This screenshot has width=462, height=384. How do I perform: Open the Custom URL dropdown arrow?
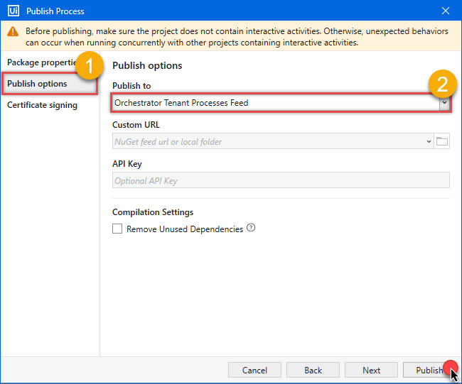point(429,141)
